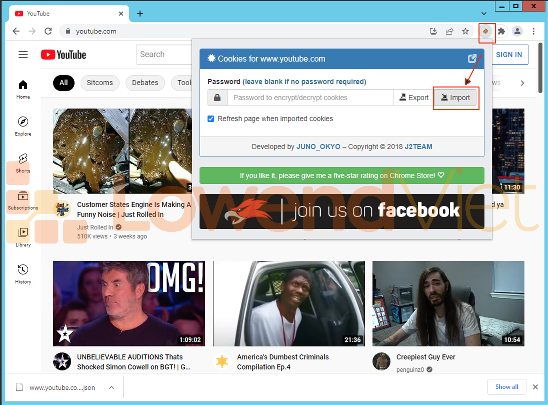Click the JUNO_OKYO developer link

tap(318, 146)
